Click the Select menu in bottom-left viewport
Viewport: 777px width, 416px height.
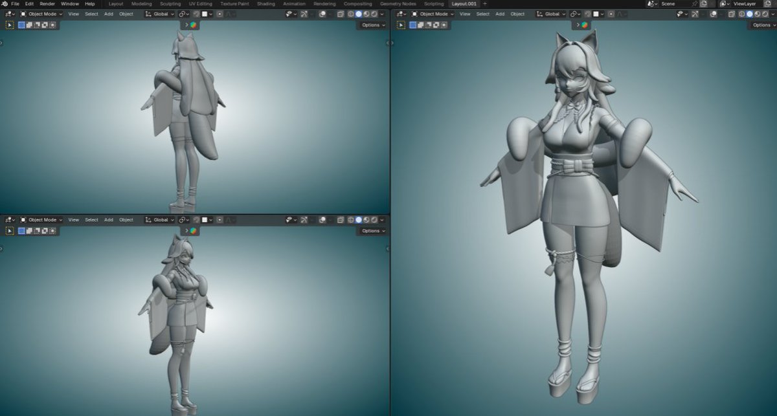pos(91,219)
